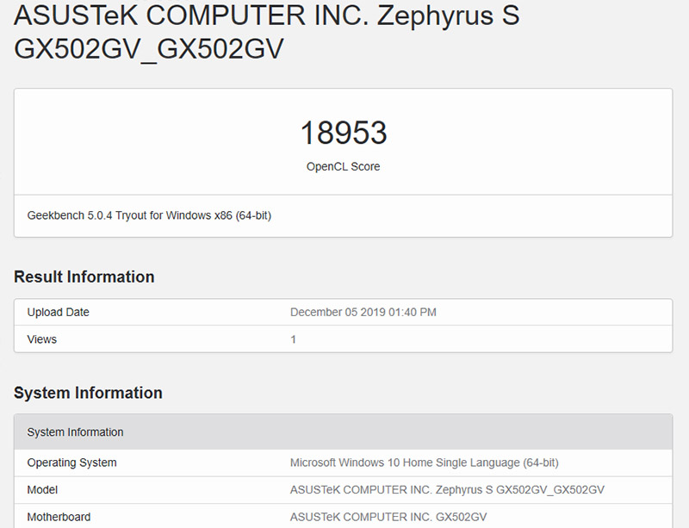
Task: Click the Motherboard value ending in GX502GV
Action: (x=388, y=517)
